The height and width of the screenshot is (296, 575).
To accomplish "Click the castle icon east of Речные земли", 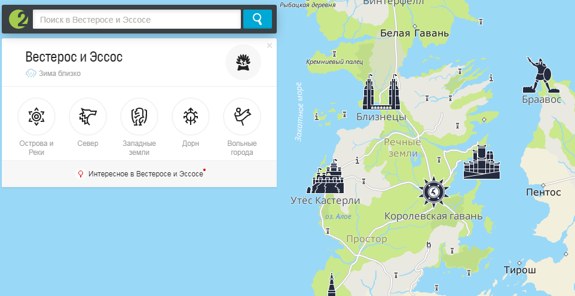I will (482, 163).
